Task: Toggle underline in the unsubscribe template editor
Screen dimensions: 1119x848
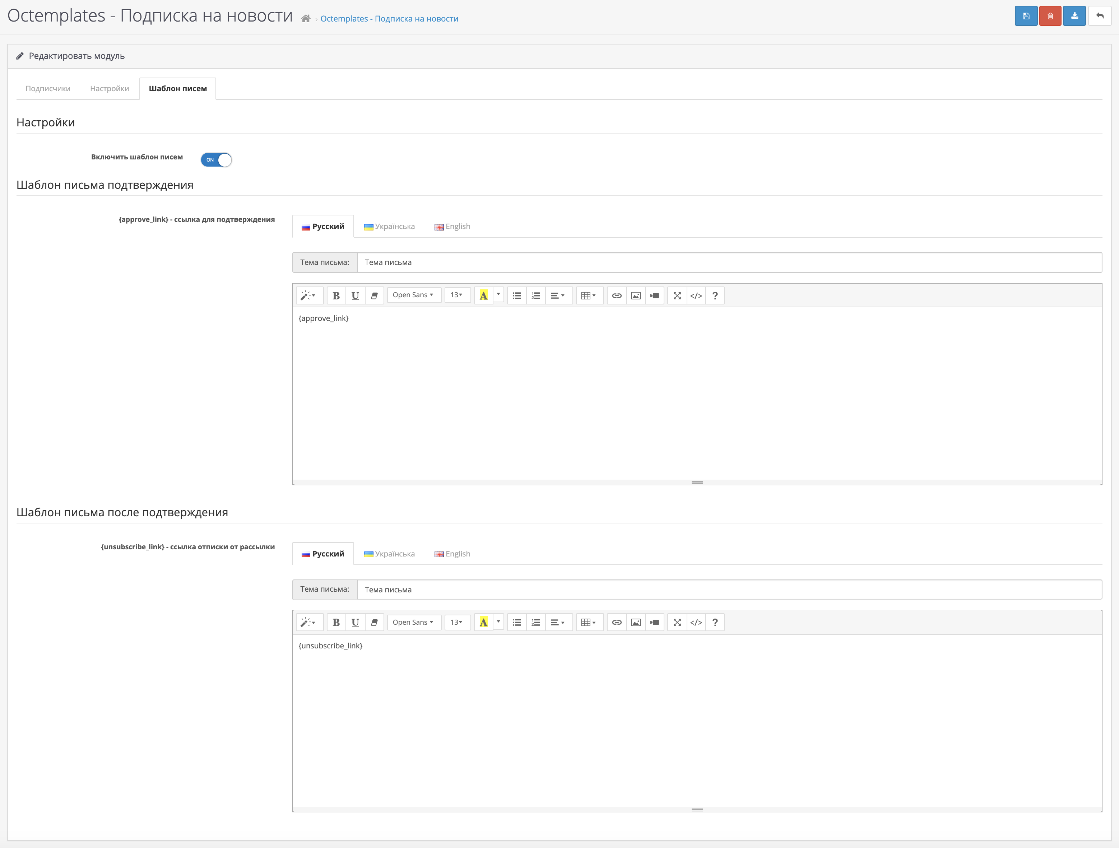Action: [355, 623]
